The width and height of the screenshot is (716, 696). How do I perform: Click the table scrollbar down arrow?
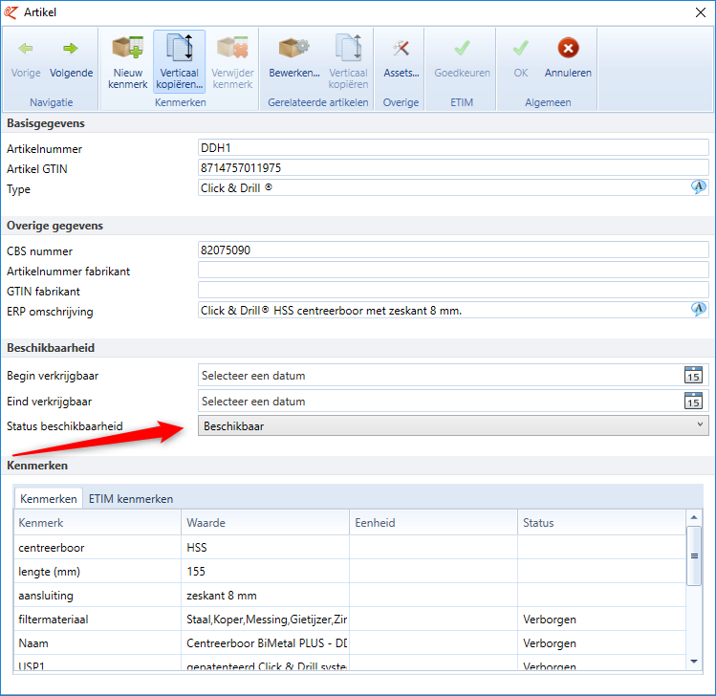[x=694, y=662]
